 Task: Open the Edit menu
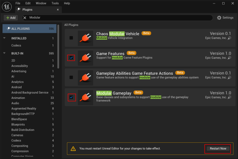tap(28, 3)
